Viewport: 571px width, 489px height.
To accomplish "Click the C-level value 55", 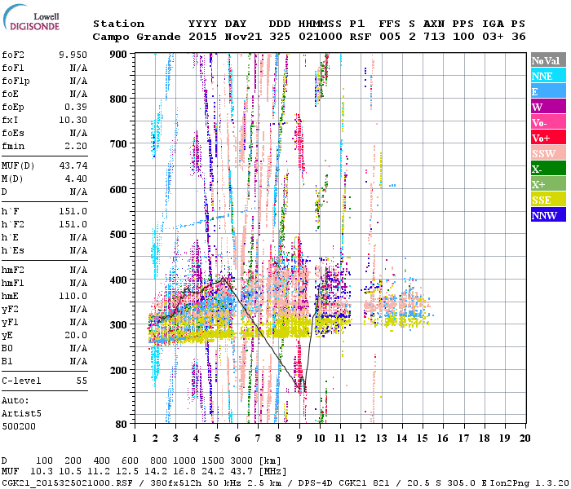I will 82,381.
